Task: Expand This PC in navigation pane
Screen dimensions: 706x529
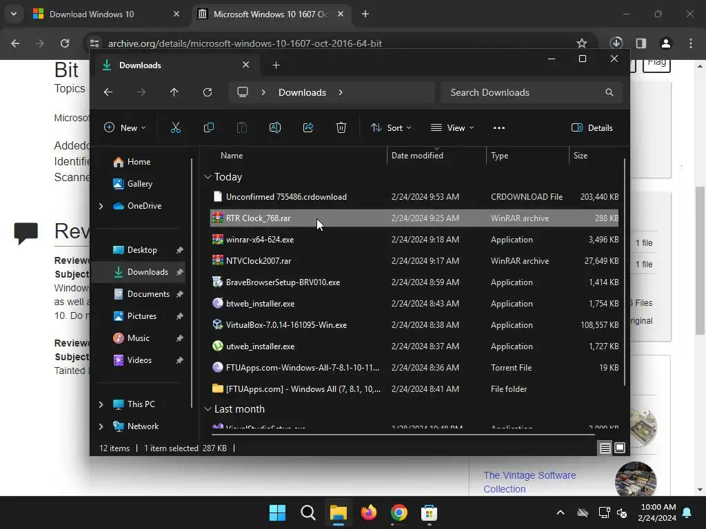Action: click(x=101, y=404)
